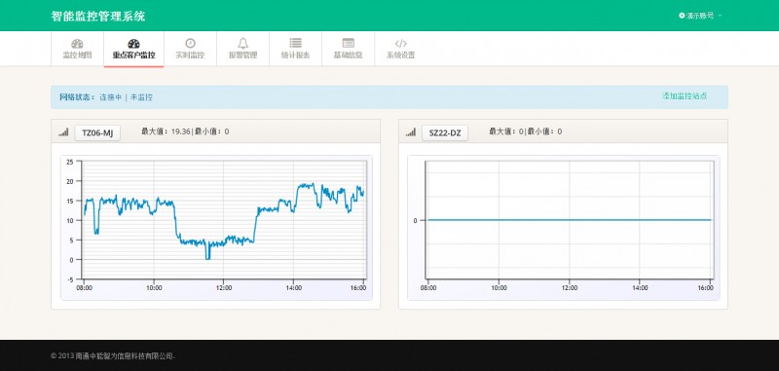Click the 连接中 network status link
The height and width of the screenshot is (371, 779).
[110, 97]
